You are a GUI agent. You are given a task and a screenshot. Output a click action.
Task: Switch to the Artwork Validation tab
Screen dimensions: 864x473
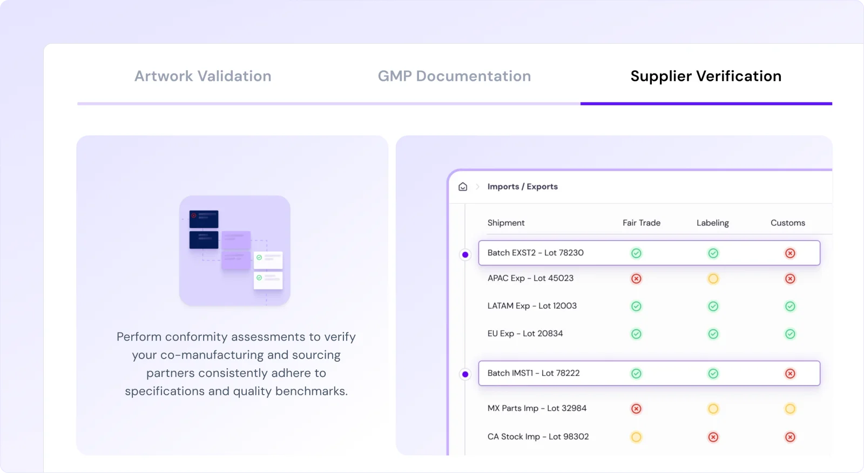[202, 76]
